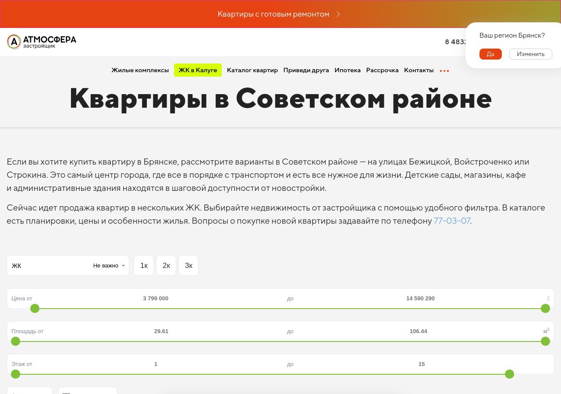Screen dimensions: 561x394
Task: Open the Ипотека page
Action: (x=348, y=70)
